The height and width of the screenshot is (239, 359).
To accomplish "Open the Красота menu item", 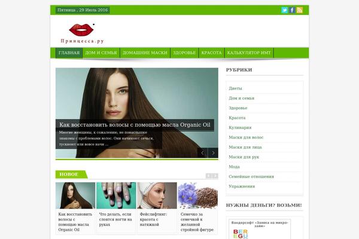I will [211, 53].
